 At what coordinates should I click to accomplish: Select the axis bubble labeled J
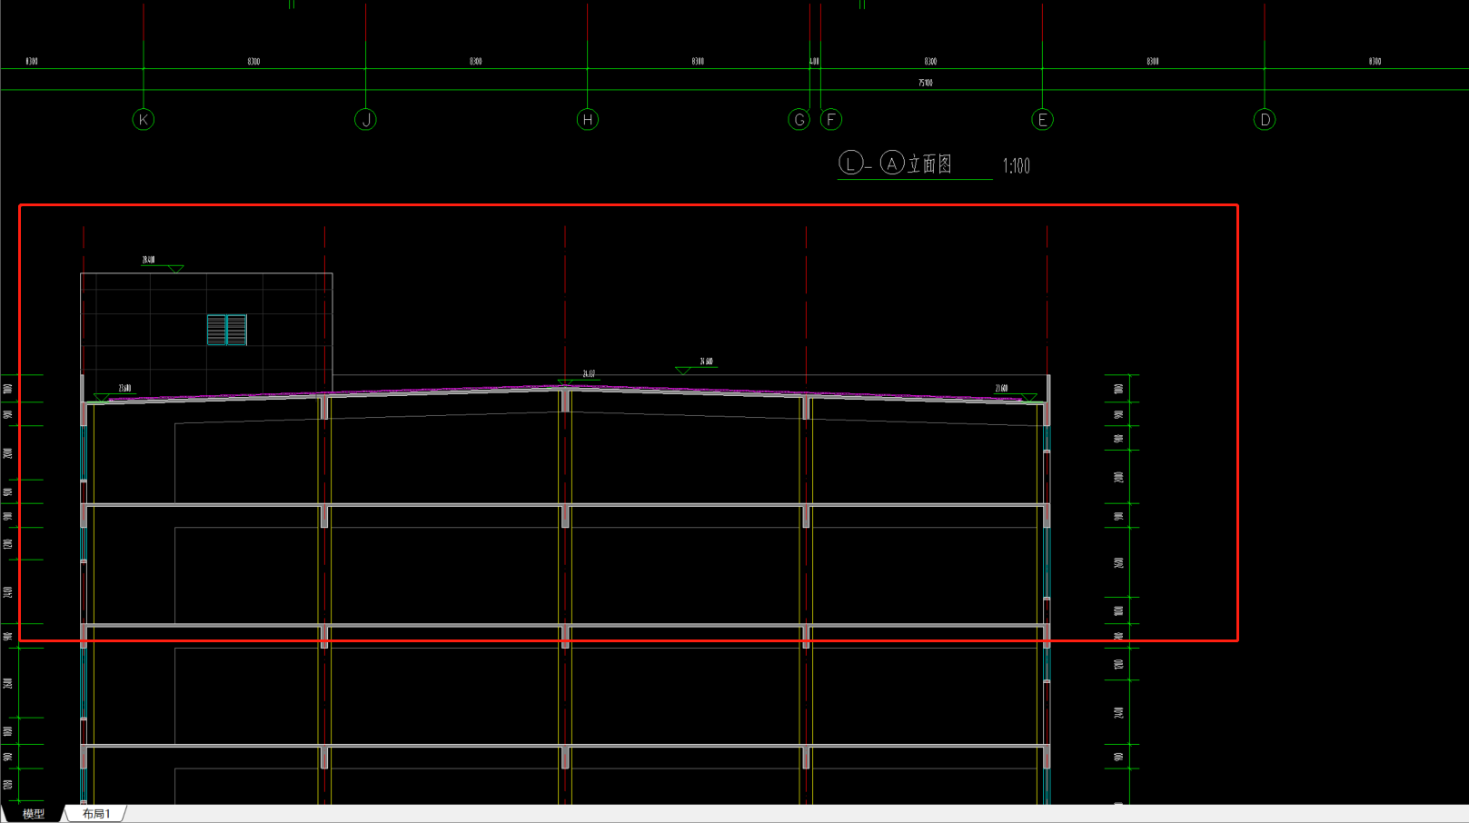[x=366, y=120]
